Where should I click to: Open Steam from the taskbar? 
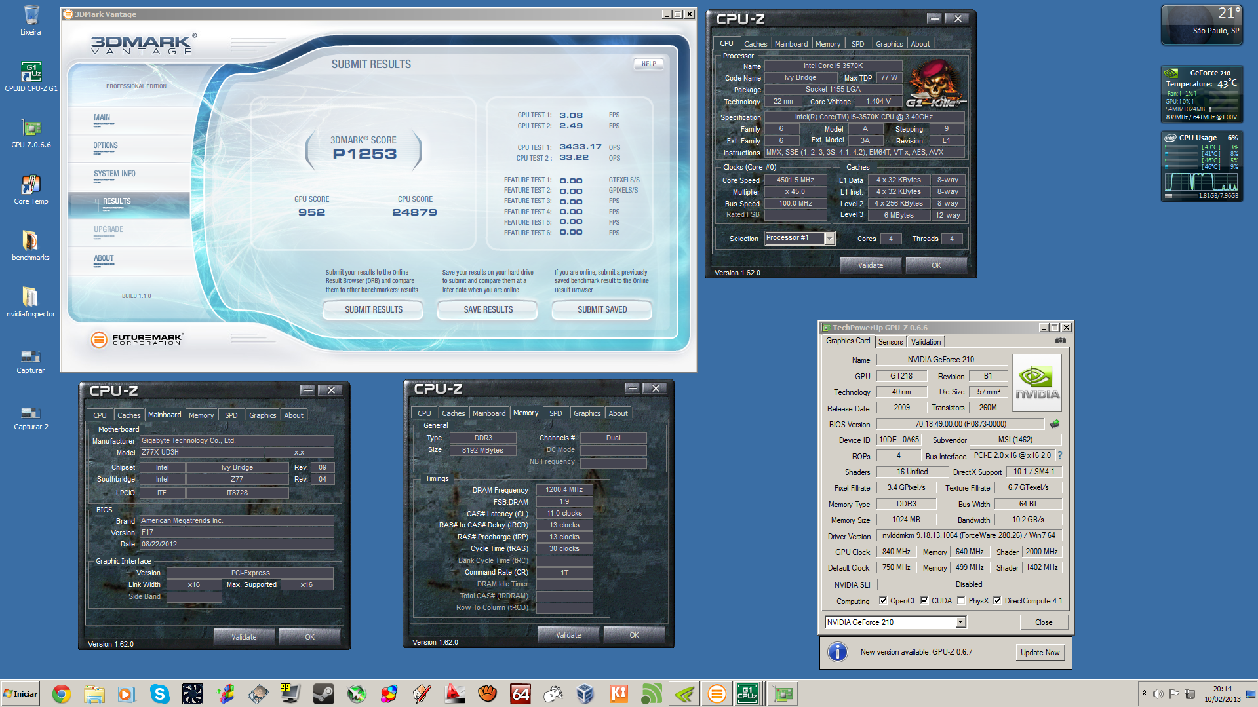324,694
